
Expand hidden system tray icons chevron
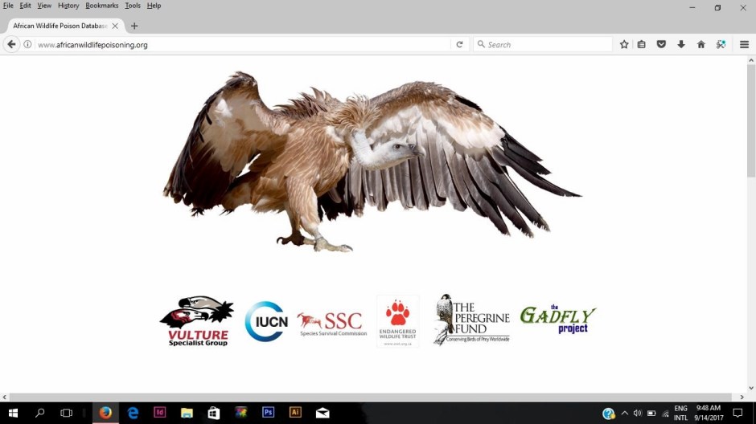624,413
